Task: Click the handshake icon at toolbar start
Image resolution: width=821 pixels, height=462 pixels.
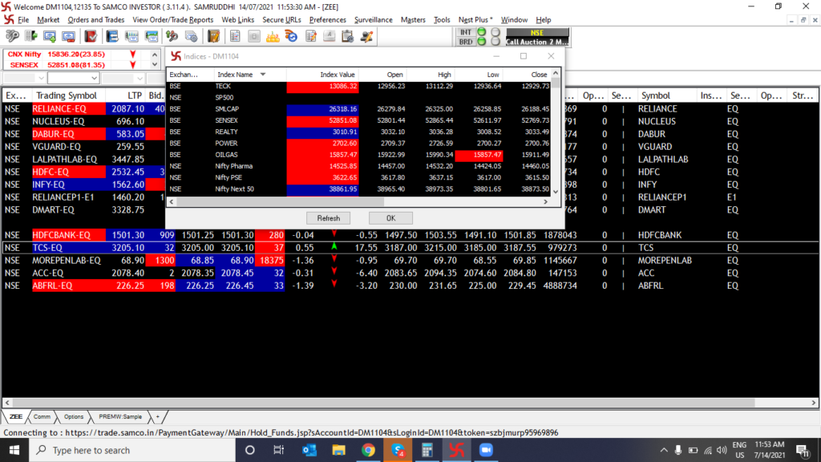Action: tap(12, 36)
